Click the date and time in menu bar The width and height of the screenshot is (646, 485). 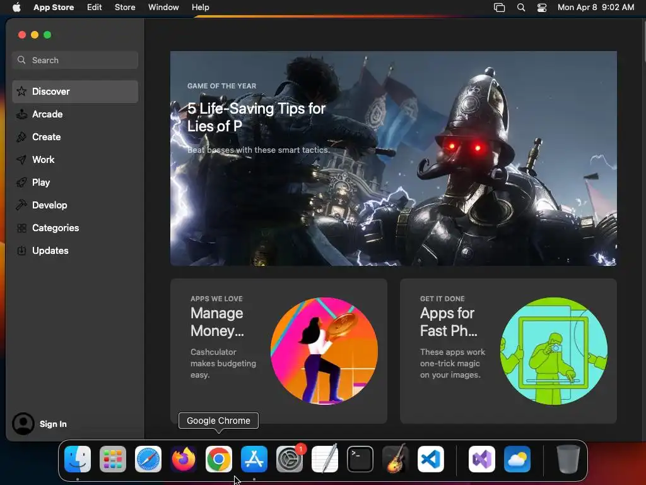(x=596, y=8)
